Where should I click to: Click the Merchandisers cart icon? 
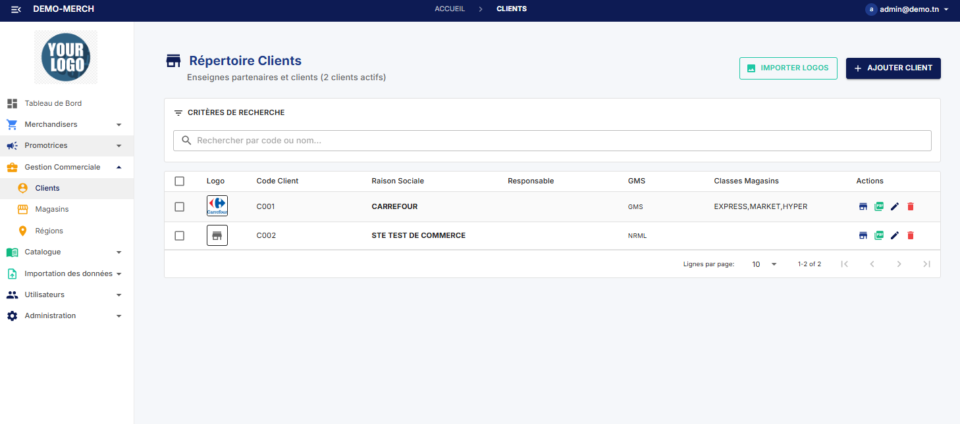pos(12,124)
